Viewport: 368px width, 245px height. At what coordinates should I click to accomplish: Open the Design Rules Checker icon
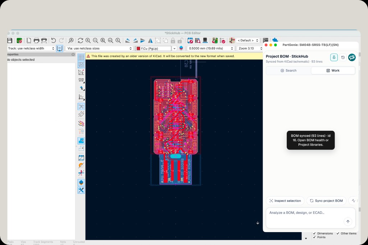click(222, 40)
